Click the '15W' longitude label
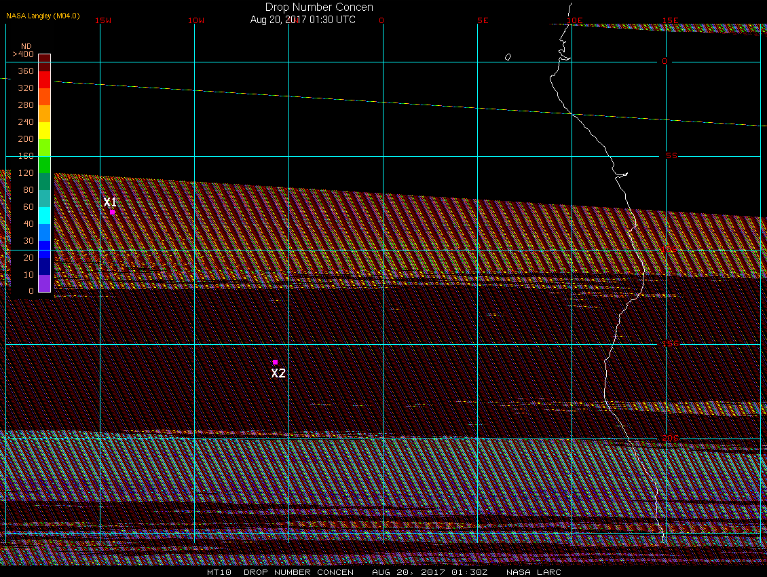This screenshot has height=577, width=767. (102, 20)
